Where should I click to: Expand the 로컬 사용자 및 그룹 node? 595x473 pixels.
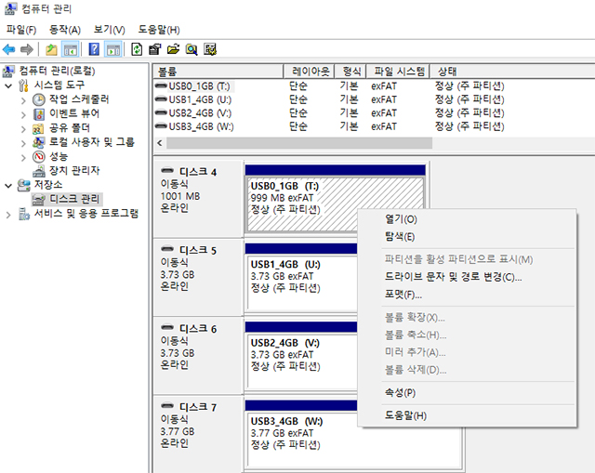[23, 143]
